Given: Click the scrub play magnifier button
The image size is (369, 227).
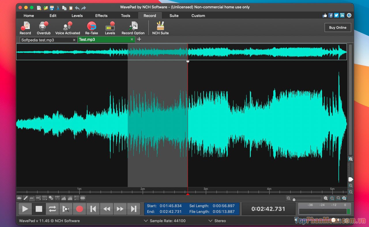Looking at the screenshot, I should (x=66, y=209).
